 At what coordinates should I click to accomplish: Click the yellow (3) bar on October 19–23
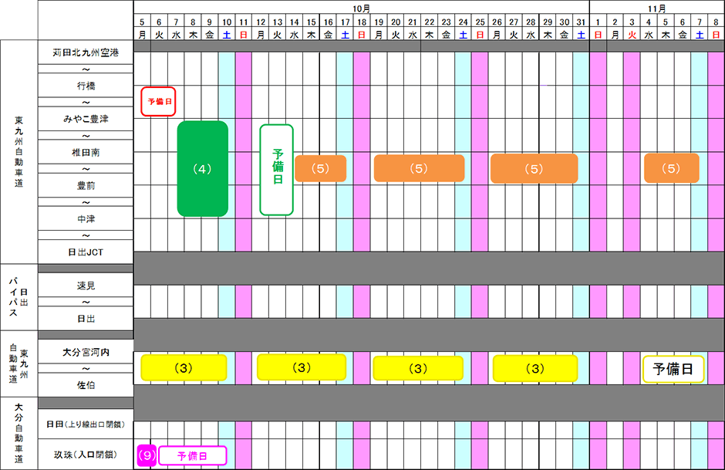tap(418, 368)
